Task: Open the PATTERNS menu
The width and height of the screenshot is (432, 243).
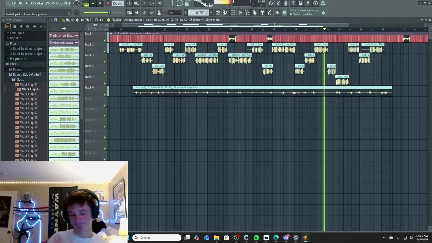Action: 30,3
